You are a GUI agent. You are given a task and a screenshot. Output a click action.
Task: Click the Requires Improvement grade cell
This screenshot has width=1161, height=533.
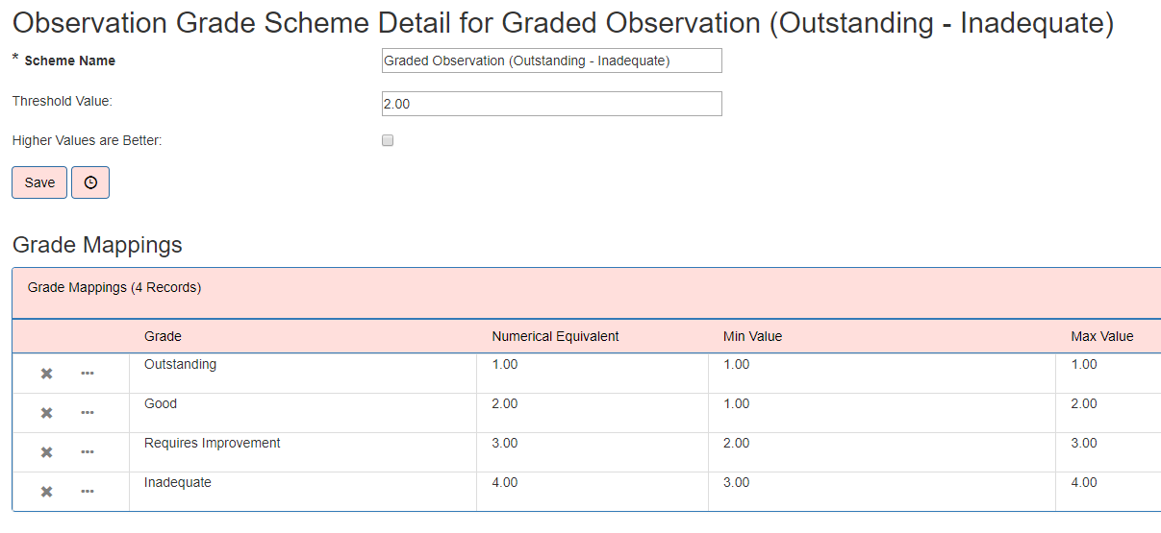pyautogui.click(x=212, y=444)
